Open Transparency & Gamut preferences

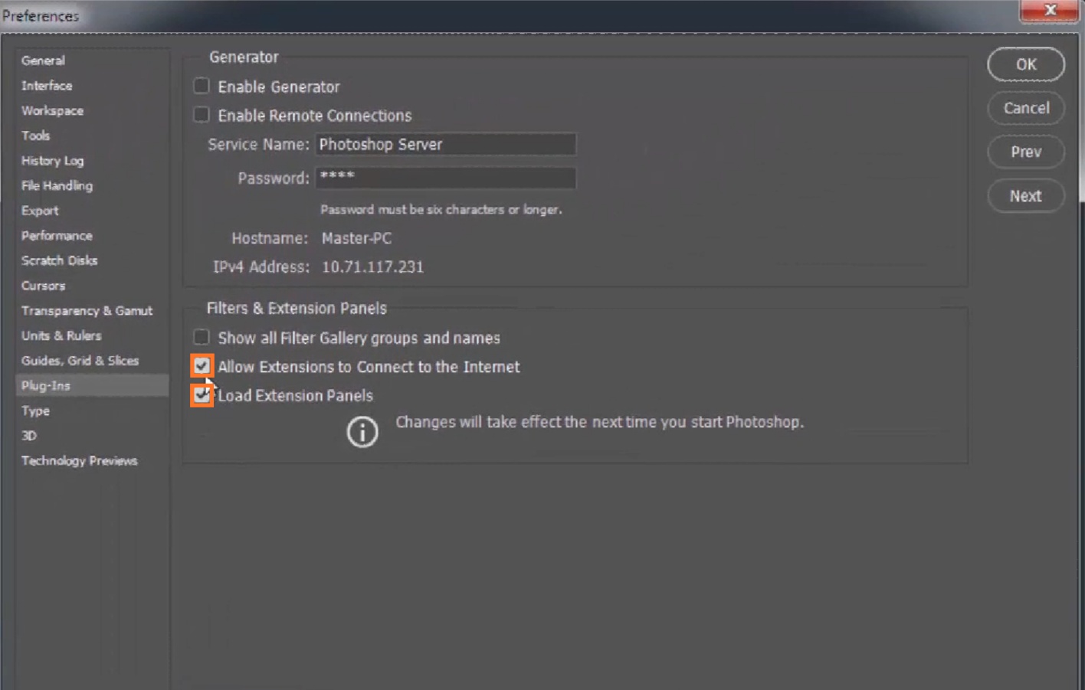point(87,311)
